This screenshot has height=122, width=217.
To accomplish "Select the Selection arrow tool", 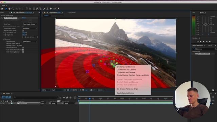I will 6,9.
